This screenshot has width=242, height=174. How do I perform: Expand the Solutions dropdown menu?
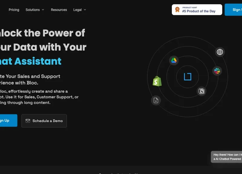[x=35, y=10]
